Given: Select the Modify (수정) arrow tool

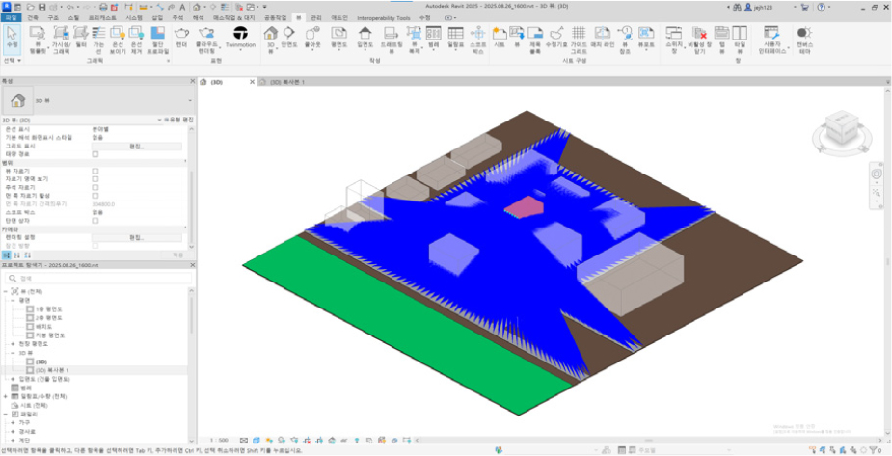Looking at the screenshot, I should [x=12, y=38].
